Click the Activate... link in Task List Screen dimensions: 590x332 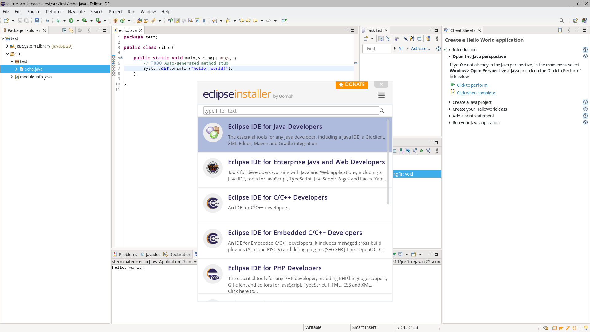pyautogui.click(x=420, y=49)
